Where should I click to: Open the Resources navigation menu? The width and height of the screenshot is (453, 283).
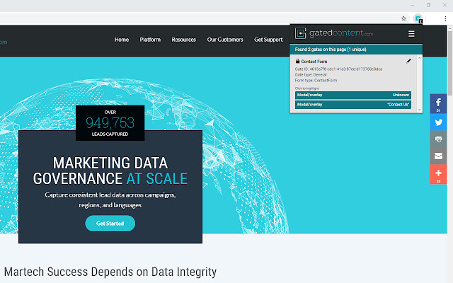[183, 40]
